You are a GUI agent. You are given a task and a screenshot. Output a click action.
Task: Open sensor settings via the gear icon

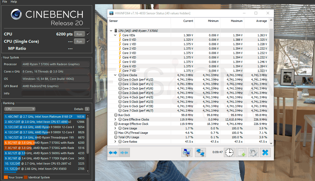pos(253,153)
